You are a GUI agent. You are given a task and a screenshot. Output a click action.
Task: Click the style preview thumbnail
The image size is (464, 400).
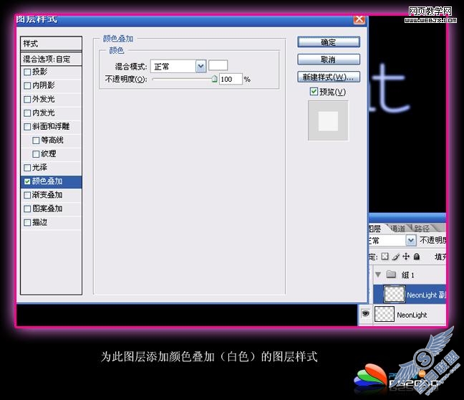point(328,121)
